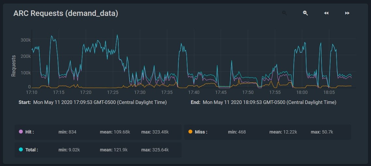The width and height of the screenshot is (371, 166).
Task: Click the 17:55 x-axis time label
Action: pyautogui.click(x=275, y=93)
